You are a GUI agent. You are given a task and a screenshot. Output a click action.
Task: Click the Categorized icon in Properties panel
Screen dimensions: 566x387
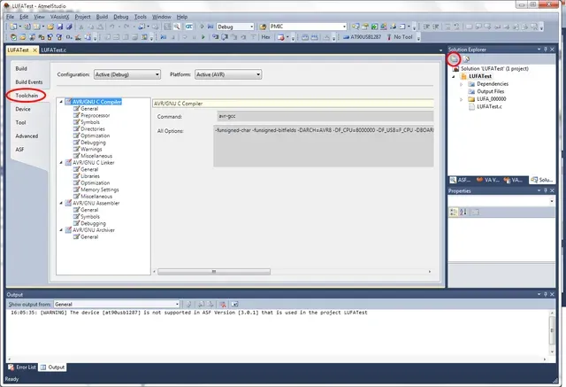[454, 213]
